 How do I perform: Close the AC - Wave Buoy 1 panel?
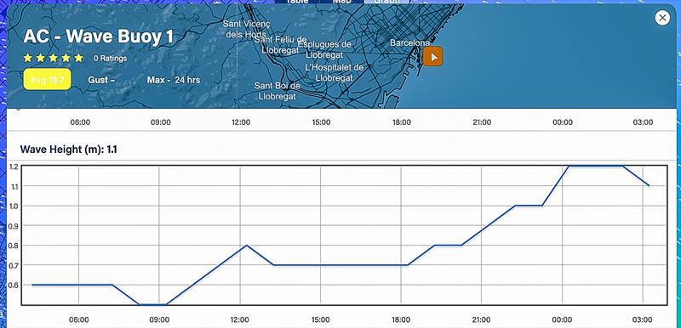[662, 18]
